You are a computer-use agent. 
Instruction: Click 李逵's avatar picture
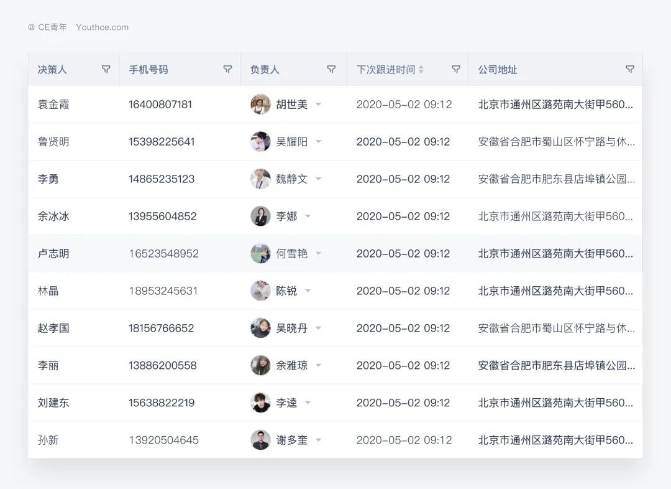point(260,403)
